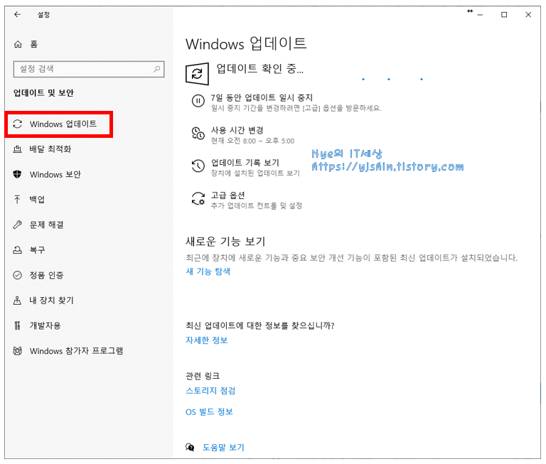Open Windows 참가자 프로그램 page
Image resolution: width=546 pixels, height=464 pixels.
[76, 351]
